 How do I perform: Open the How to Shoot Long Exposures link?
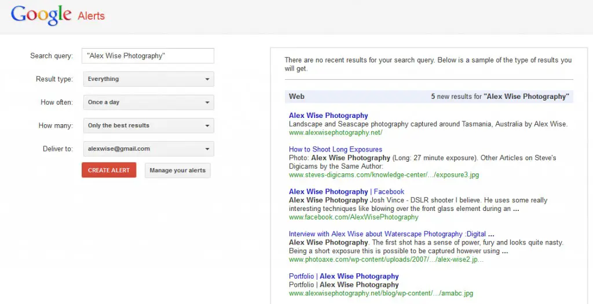pyautogui.click(x=335, y=149)
